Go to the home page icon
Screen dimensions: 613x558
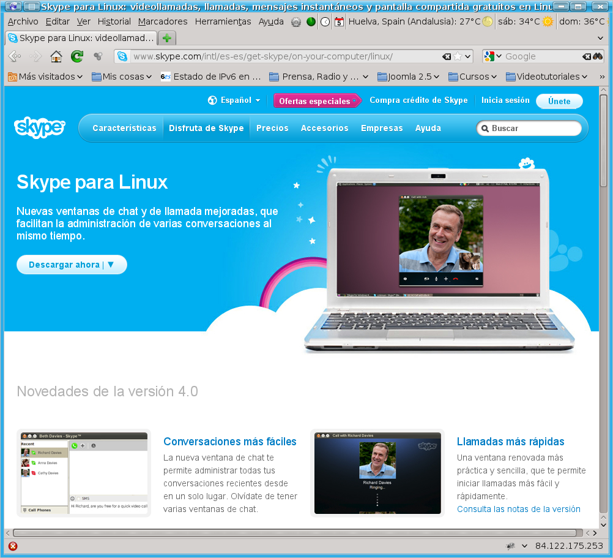[x=56, y=57]
